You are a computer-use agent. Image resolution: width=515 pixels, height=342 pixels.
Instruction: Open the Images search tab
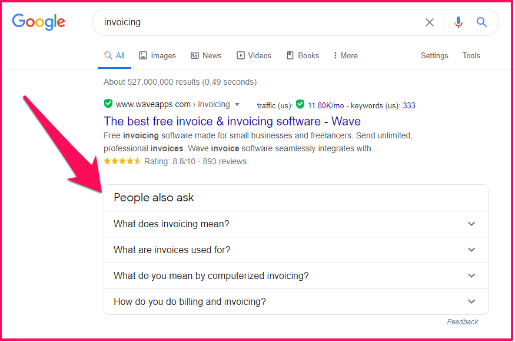click(x=157, y=55)
